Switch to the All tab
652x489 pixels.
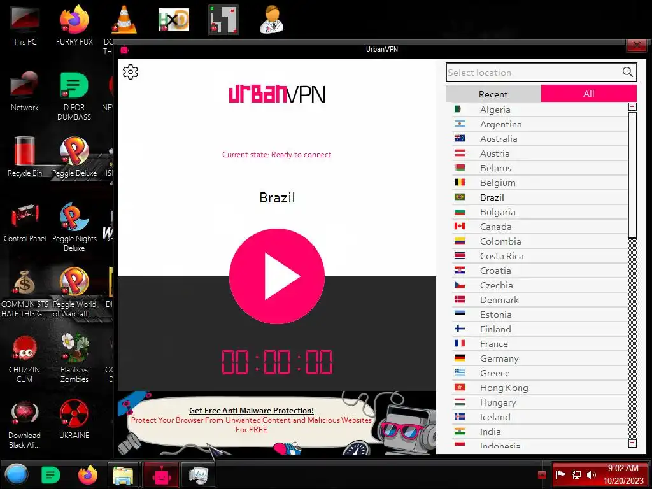[589, 94]
